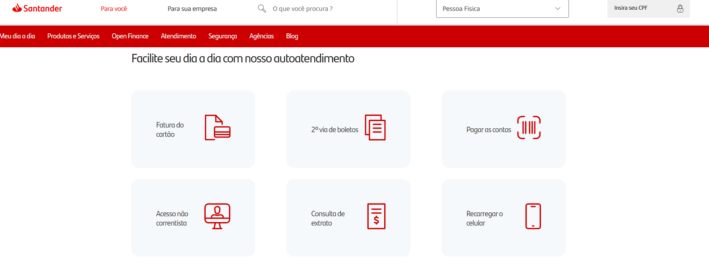Go to Agências in the red navigation bar
The width and height of the screenshot is (709, 262).
click(261, 36)
